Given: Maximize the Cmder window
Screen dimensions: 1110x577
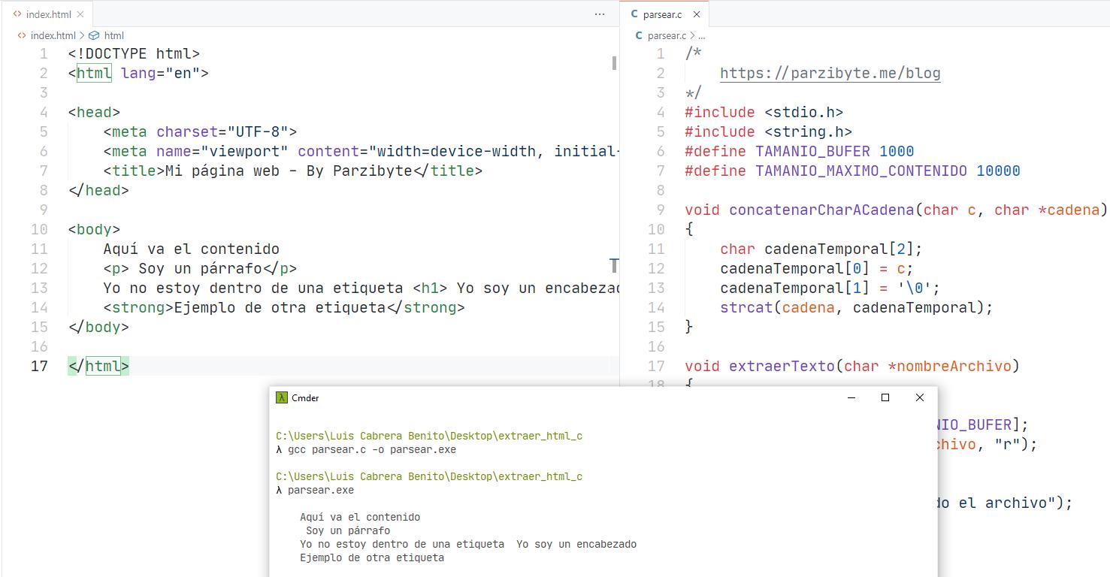Looking at the screenshot, I should pos(885,397).
